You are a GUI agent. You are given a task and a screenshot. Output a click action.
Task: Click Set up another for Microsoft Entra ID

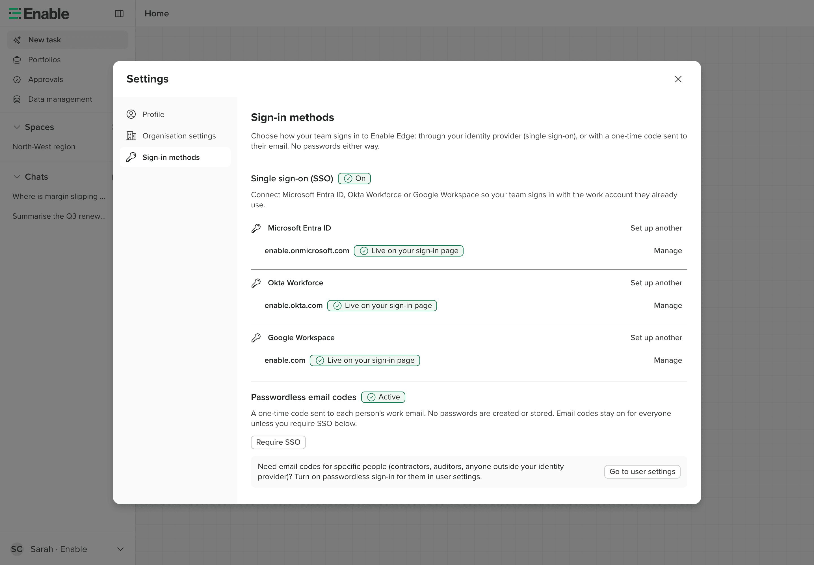pos(656,228)
